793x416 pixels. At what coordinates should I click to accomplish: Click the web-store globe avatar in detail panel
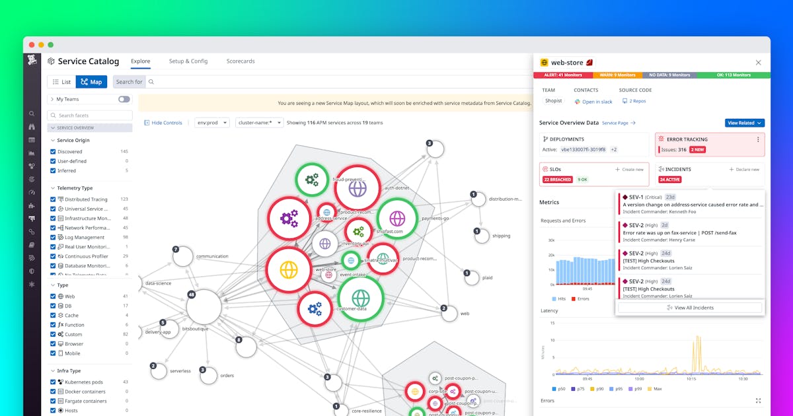coord(545,62)
